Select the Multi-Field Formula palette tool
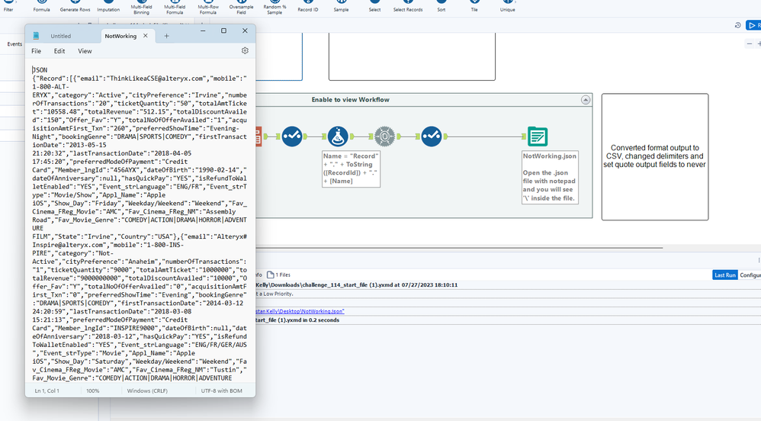This screenshot has height=421, width=761. tap(175, 8)
